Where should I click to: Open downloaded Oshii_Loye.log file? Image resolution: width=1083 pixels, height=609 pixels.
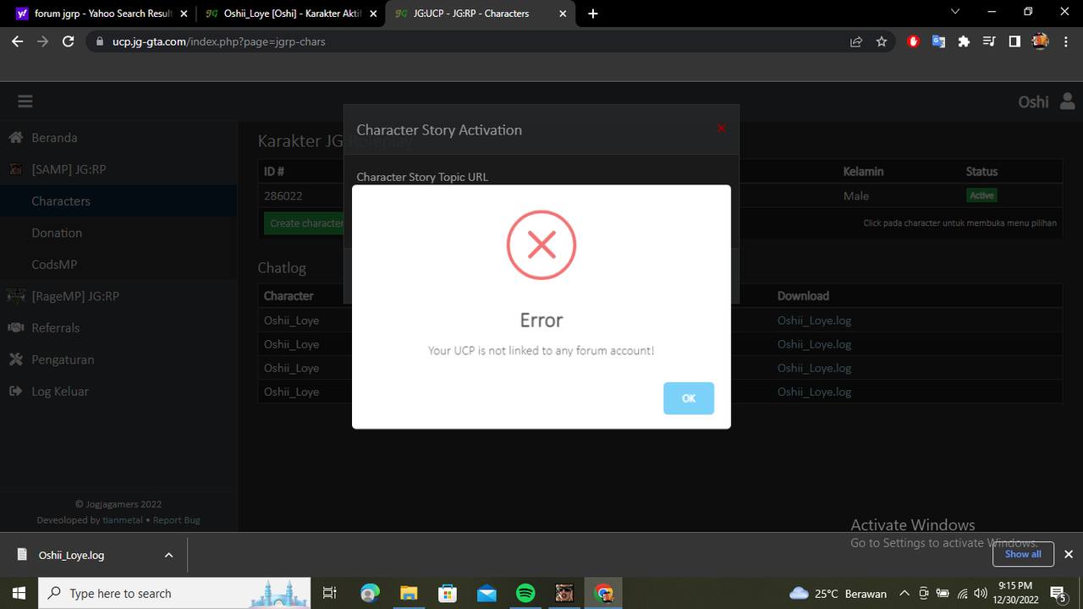pos(71,555)
